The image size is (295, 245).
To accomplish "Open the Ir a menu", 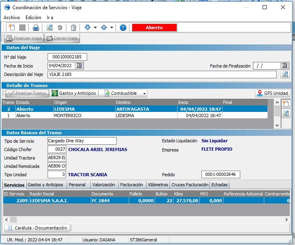I will coord(50,18).
